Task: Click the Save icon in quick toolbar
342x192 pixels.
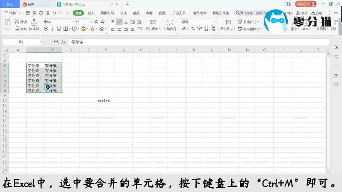Action: [x=27, y=13]
